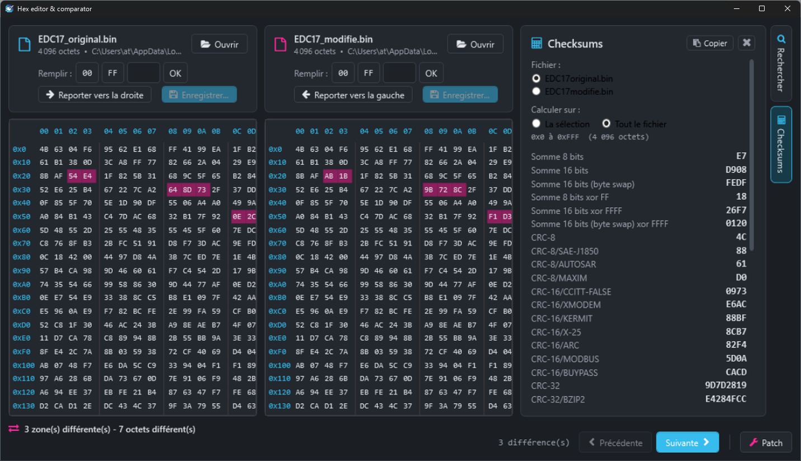
Task: Focus the custom fill value field for original file
Action: click(x=144, y=73)
